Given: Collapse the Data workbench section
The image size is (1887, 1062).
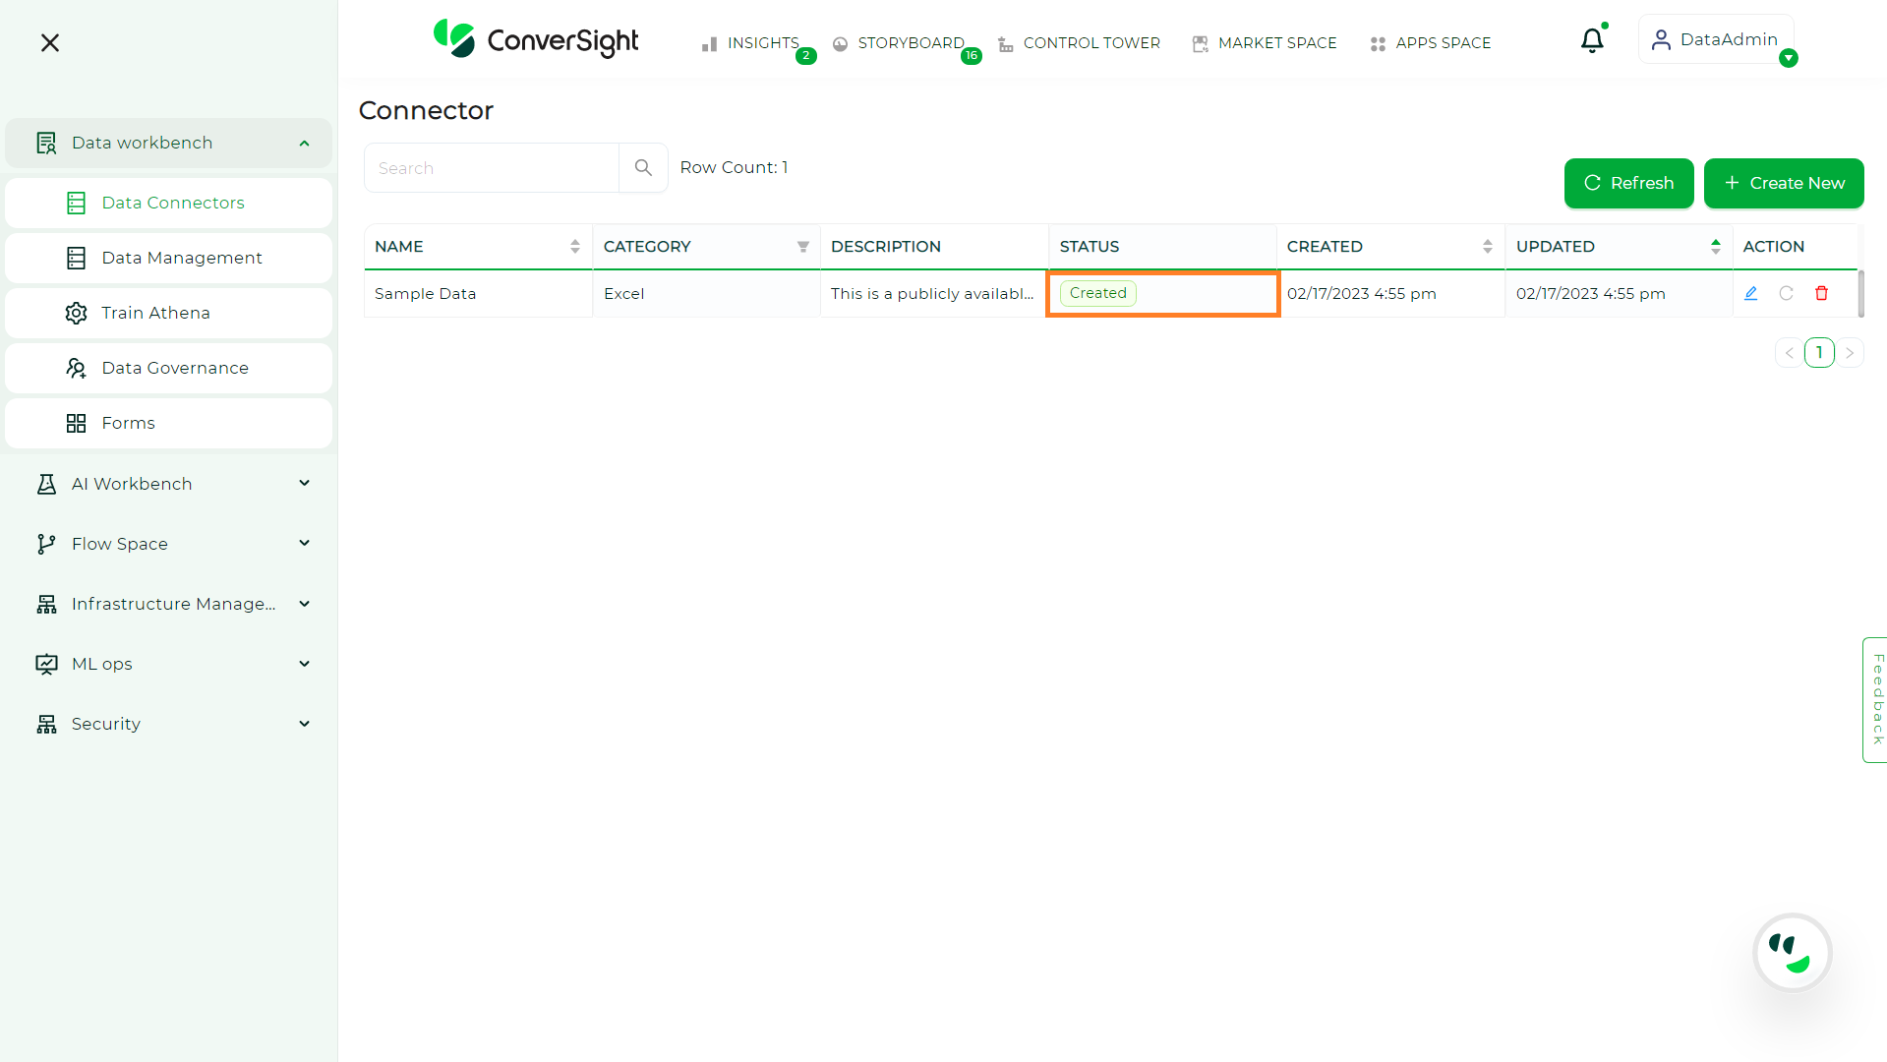Looking at the screenshot, I should click(304, 143).
